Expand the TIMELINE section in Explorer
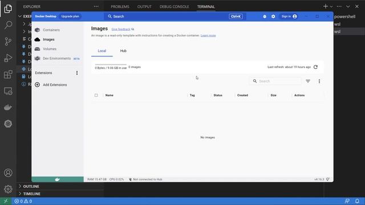 click(32, 194)
